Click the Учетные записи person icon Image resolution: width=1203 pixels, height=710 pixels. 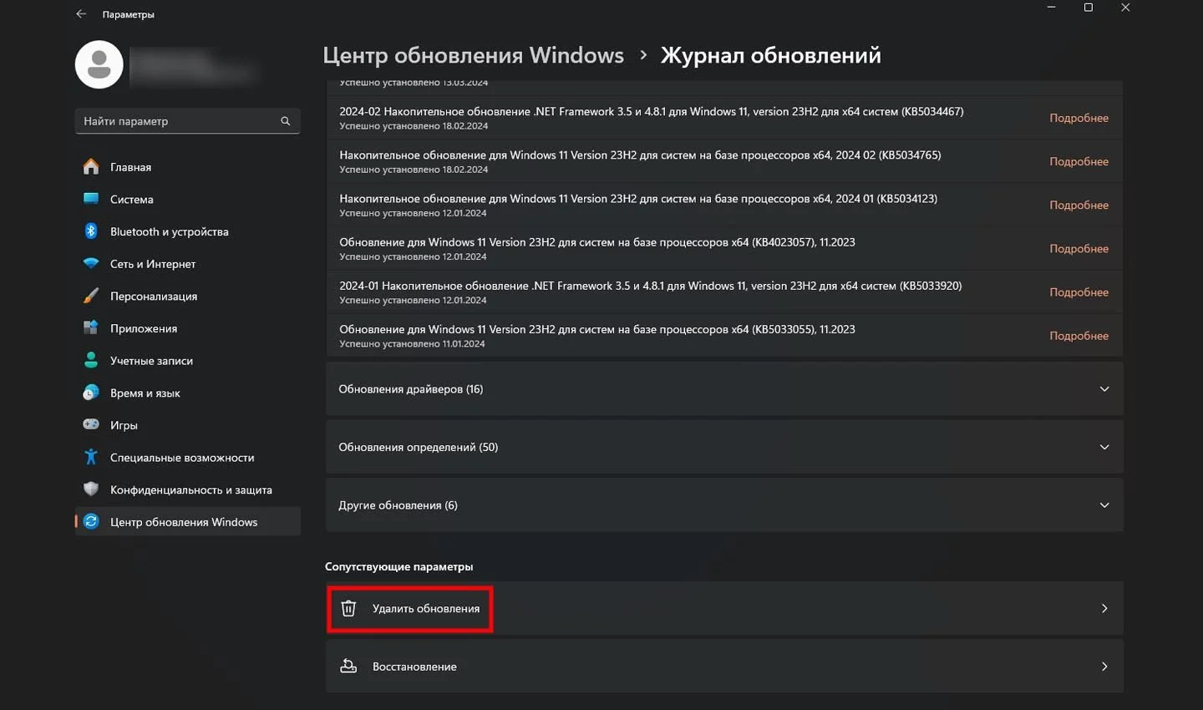click(x=91, y=361)
